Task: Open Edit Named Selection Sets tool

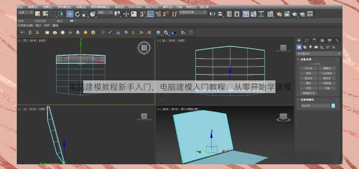Action: (175, 14)
